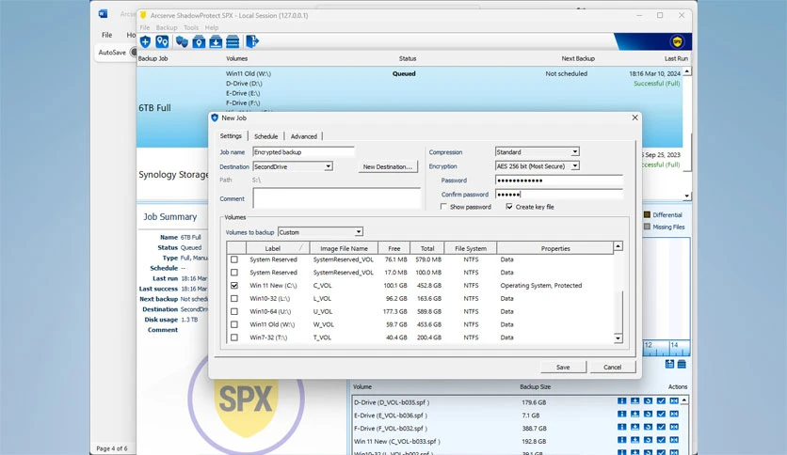Click the shield-plus New Job toolbar icon

point(146,41)
